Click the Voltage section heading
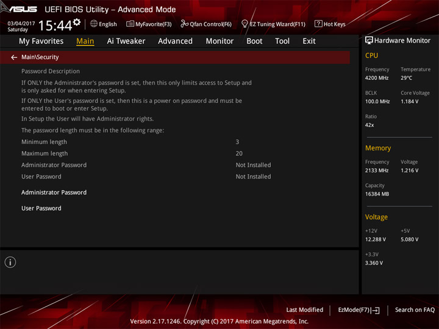439x329 pixels. pos(376,217)
